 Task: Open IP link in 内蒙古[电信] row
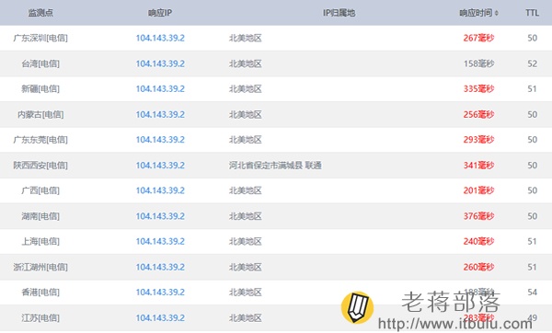coord(160,114)
